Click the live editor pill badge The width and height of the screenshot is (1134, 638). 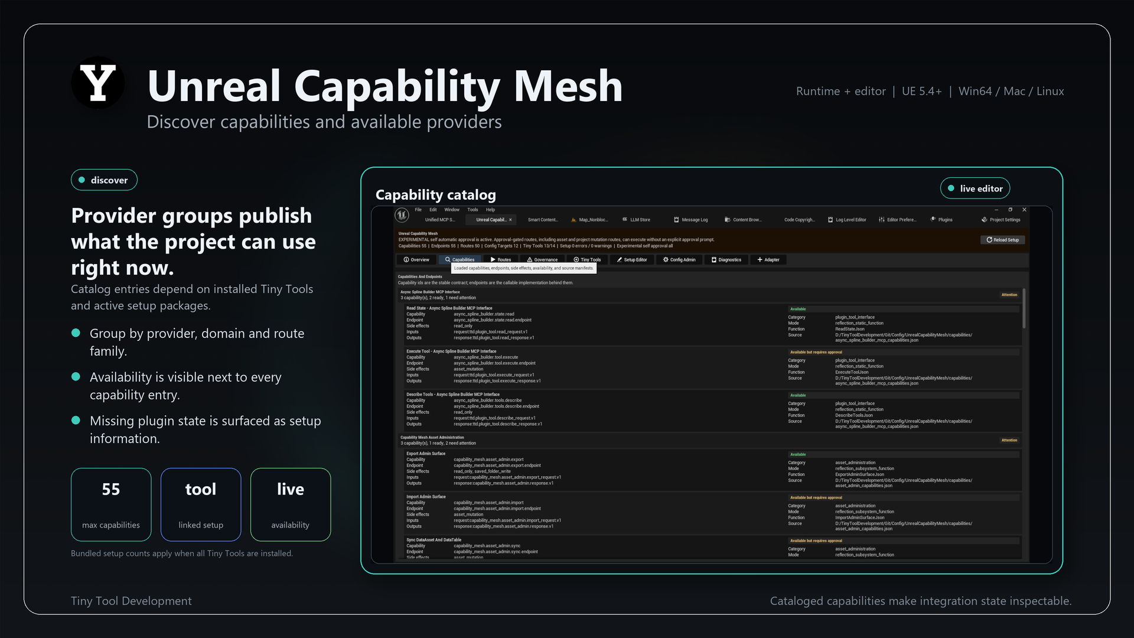point(975,188)
